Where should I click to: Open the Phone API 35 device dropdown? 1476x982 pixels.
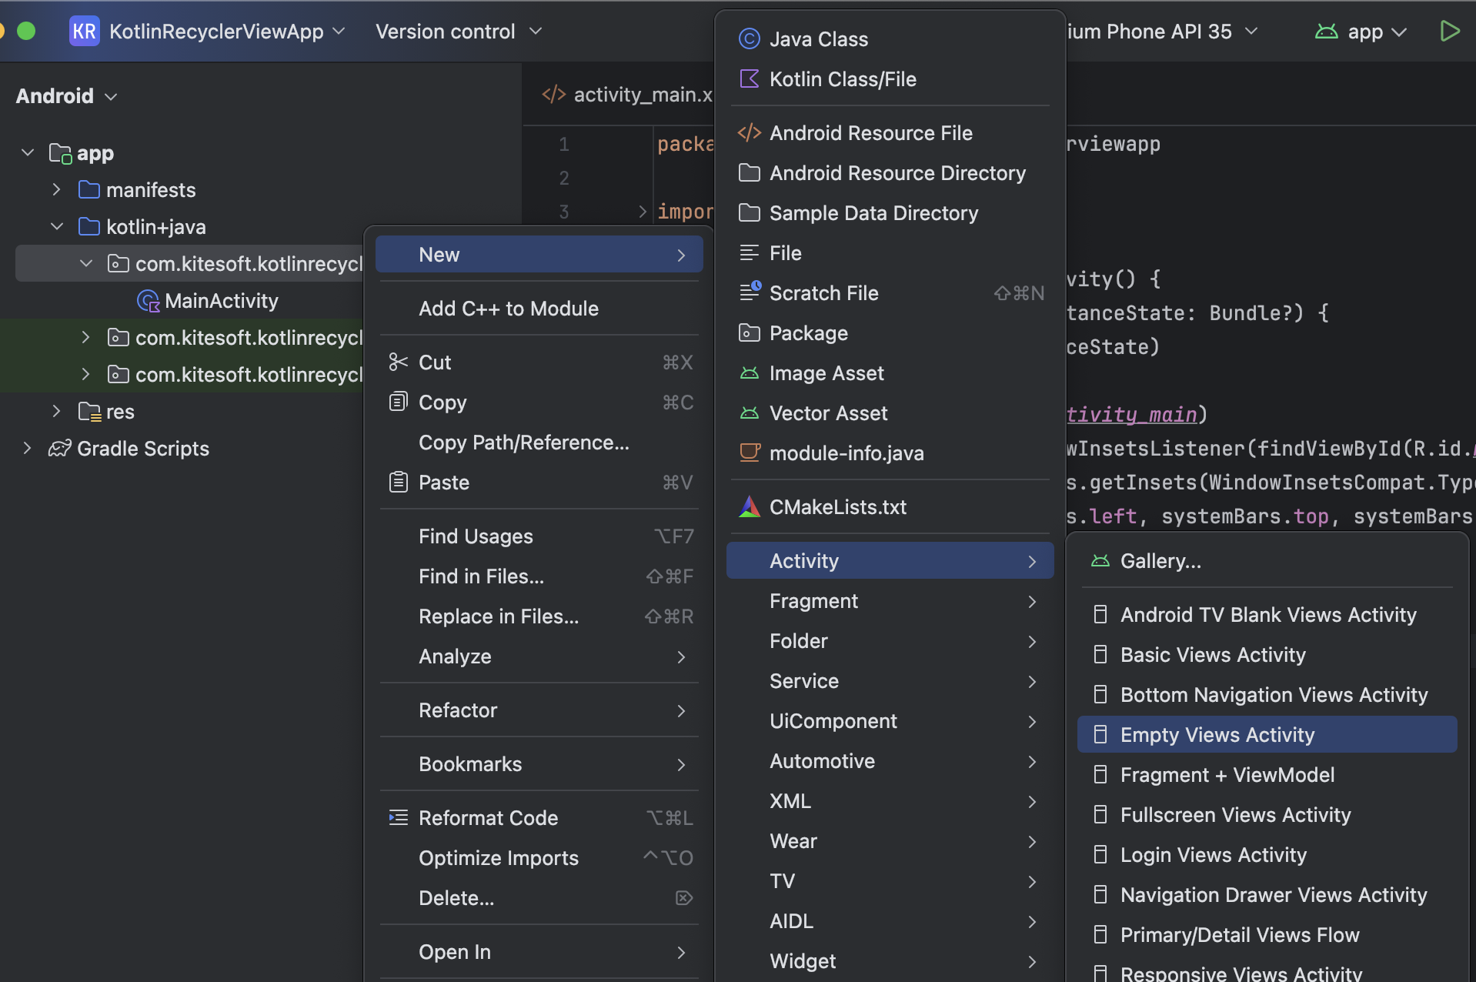[1162, 32]
